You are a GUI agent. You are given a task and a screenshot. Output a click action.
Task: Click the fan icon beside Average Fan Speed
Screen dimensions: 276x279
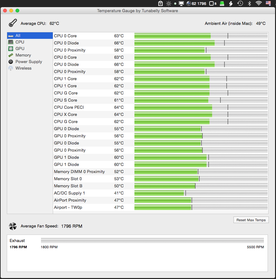[13, 226]
